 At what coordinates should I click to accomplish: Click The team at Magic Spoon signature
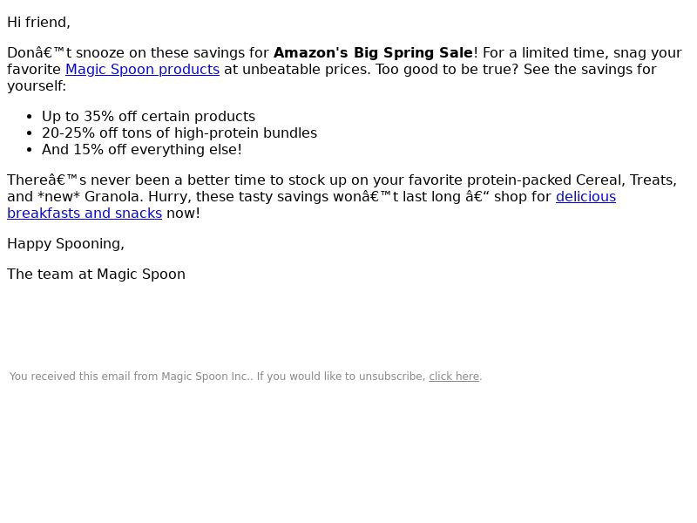pos(96,274)
